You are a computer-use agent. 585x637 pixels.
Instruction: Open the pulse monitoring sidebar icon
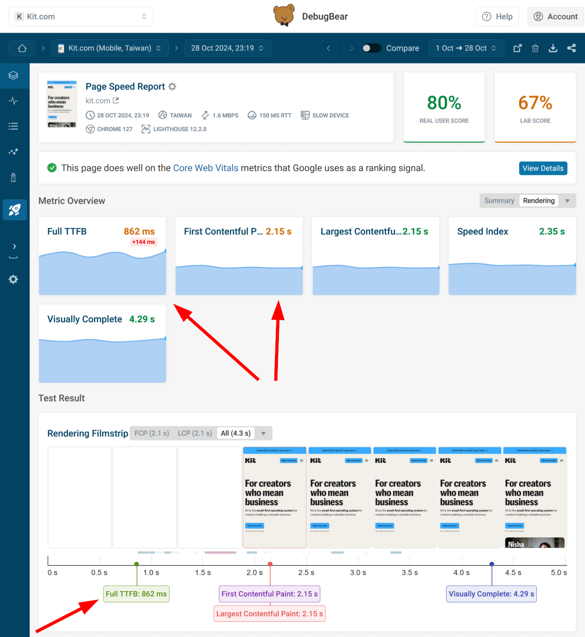(14, 101)
